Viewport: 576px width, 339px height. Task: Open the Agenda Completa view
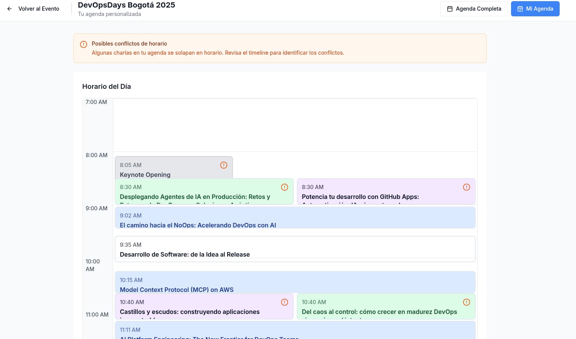tap(474, 8)
